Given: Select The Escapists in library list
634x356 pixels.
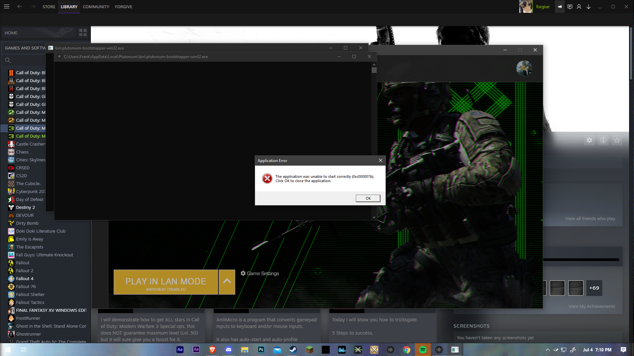Looking at the screenshot, I should click(x=30, y=247).
